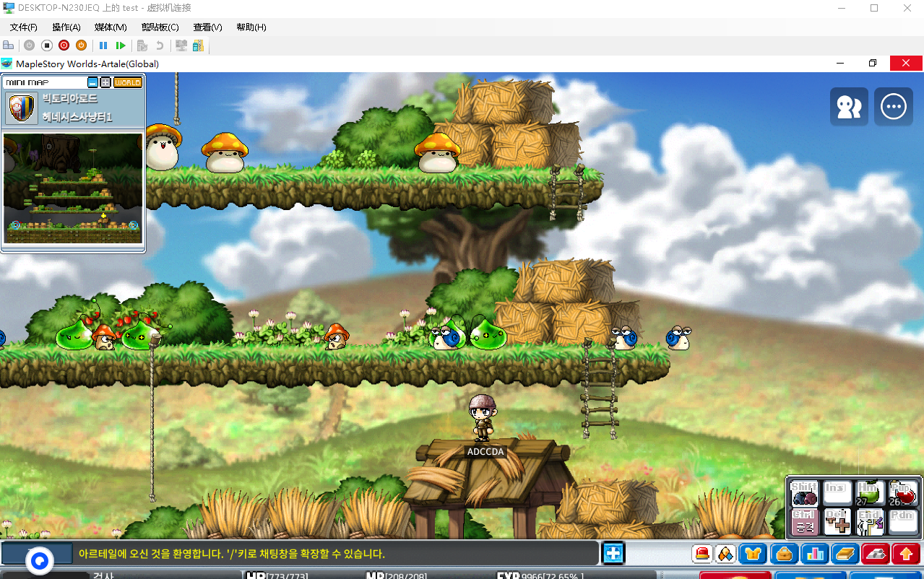This screenshot has height=579, width=924.
Task: Click the red shut down VM button
Action: click(64, 45)
